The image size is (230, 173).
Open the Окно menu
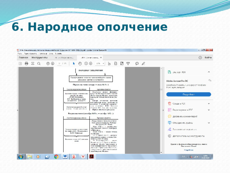51,54
